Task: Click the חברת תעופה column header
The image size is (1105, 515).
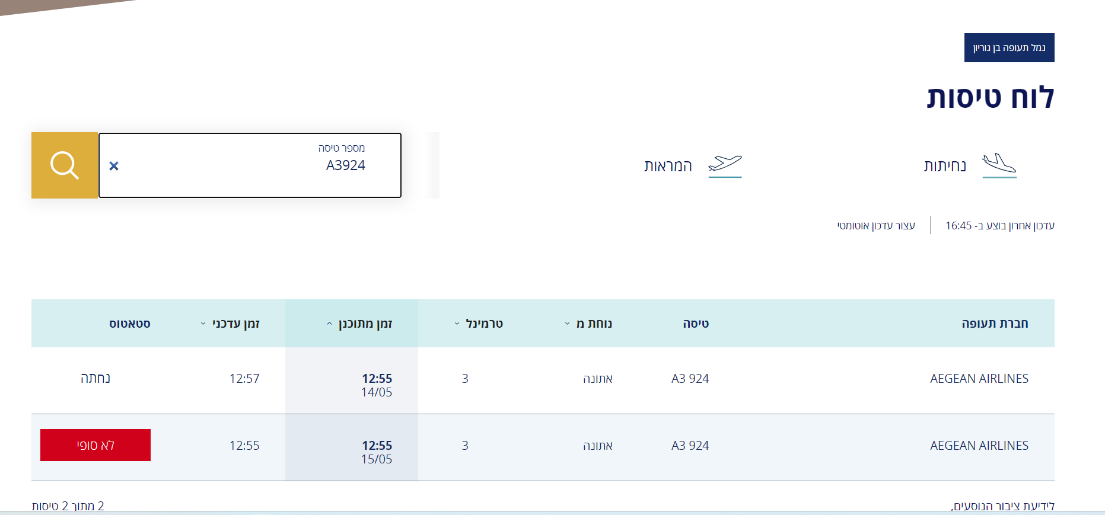Action: (995, 324)
